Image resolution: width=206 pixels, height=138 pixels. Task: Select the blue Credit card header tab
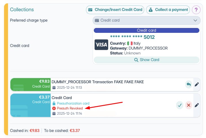click(146, 30)
